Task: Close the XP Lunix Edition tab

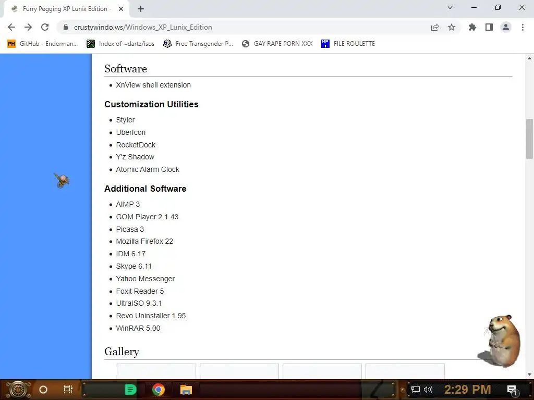Action: [x=121, y=9]
